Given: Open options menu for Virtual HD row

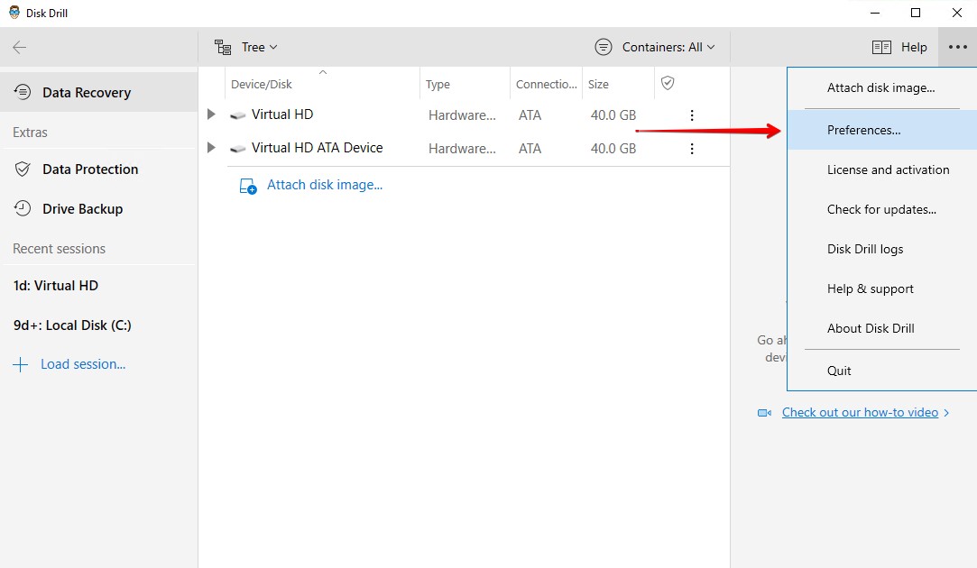Looking at the screenshot, I should click(x=692, y=115).
